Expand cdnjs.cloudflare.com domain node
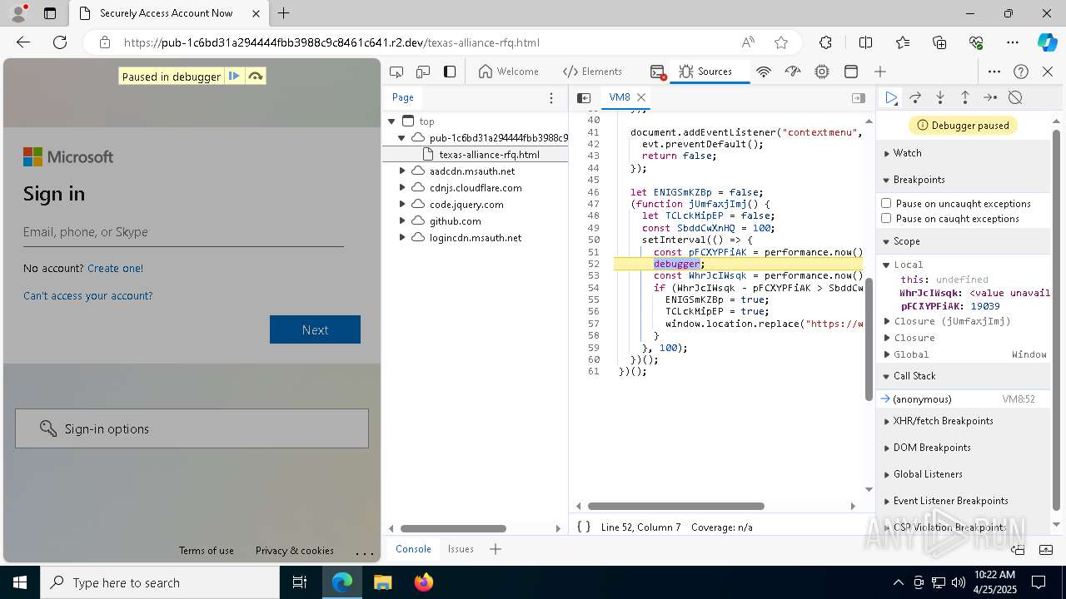 pyautogui.click(x=402, y=187)
